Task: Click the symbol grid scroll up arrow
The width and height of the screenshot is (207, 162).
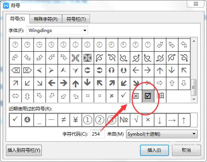Action: click(x=194, y=41)
